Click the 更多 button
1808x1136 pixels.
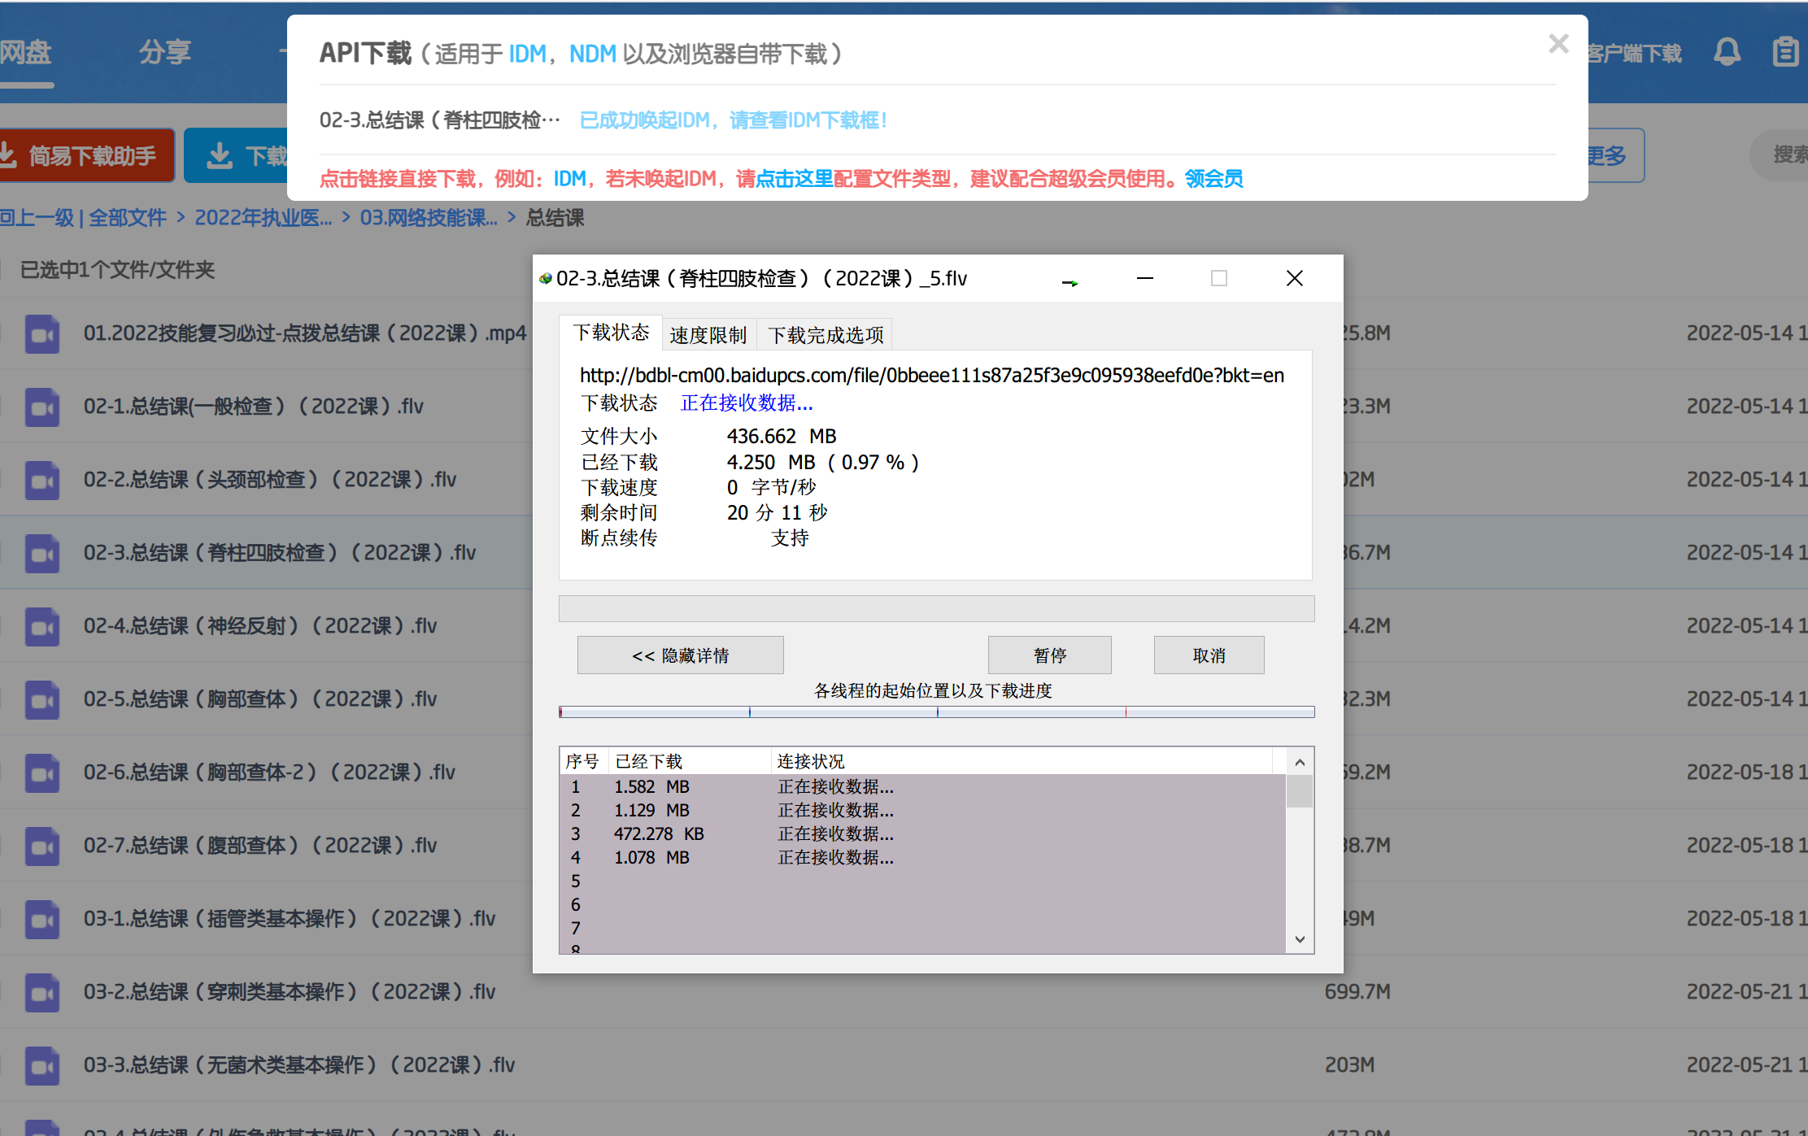click(x=1615, y=155)
